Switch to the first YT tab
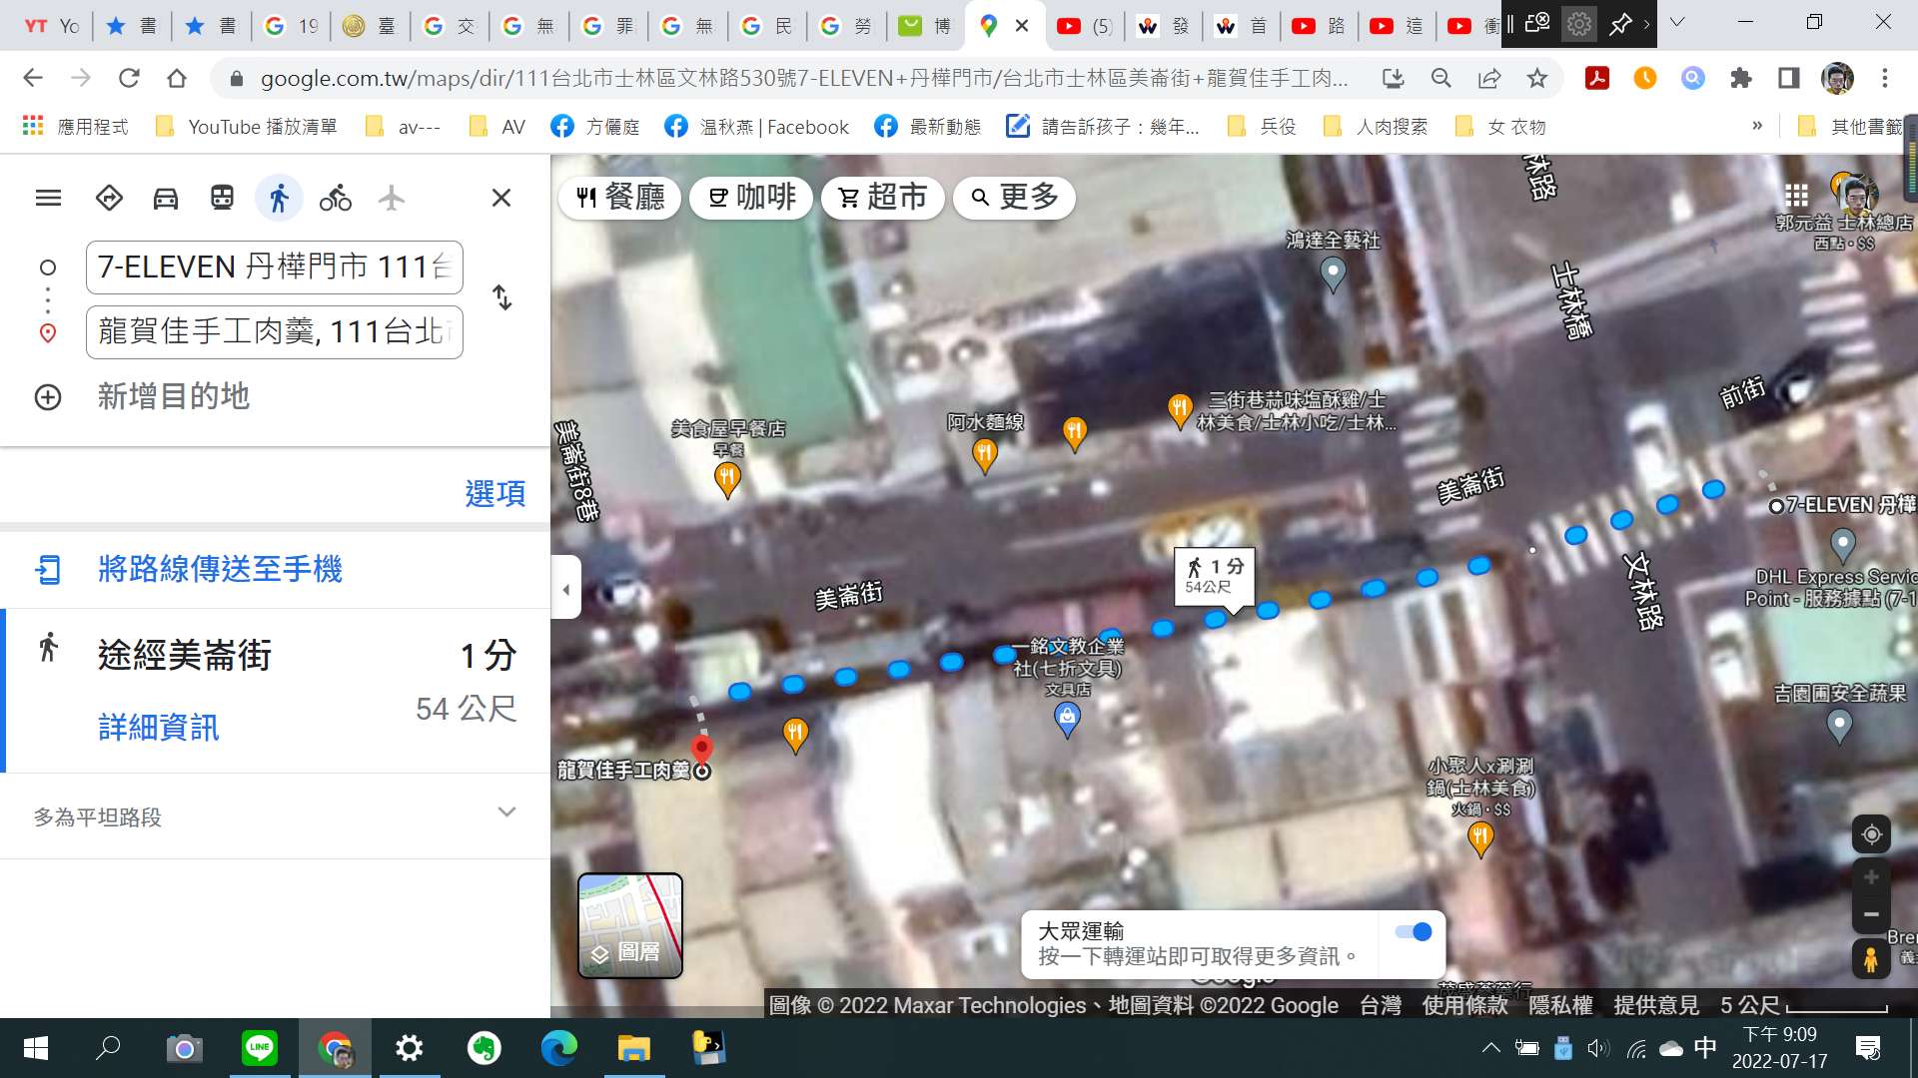The width and height of the screenshot is (1918, 1078). click(51, 26)
